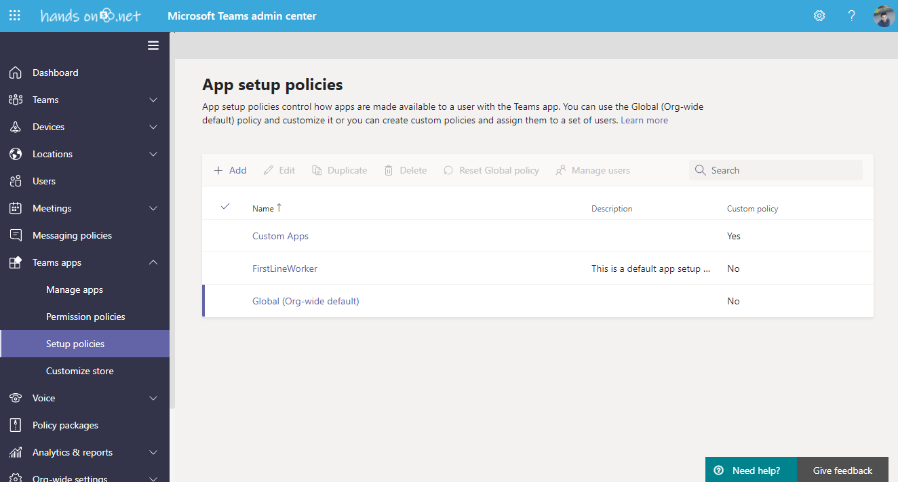Click the Add plus icon

(217, 170)
